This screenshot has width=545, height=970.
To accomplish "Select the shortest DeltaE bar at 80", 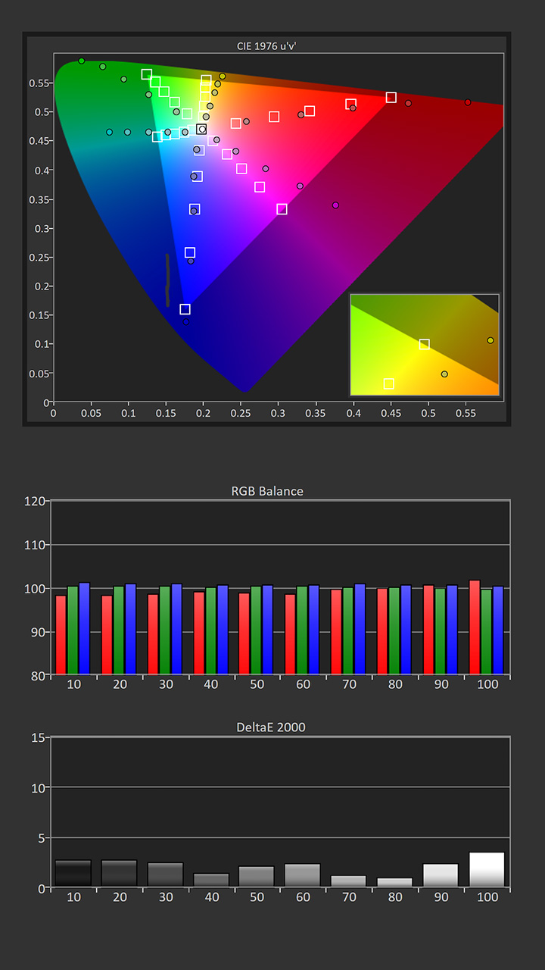I will point(394,883).
